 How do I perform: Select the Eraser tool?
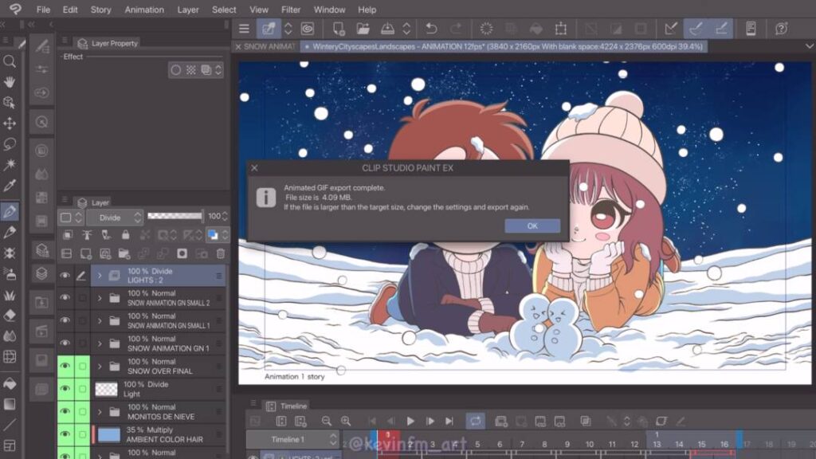click(x=10, y=316)
